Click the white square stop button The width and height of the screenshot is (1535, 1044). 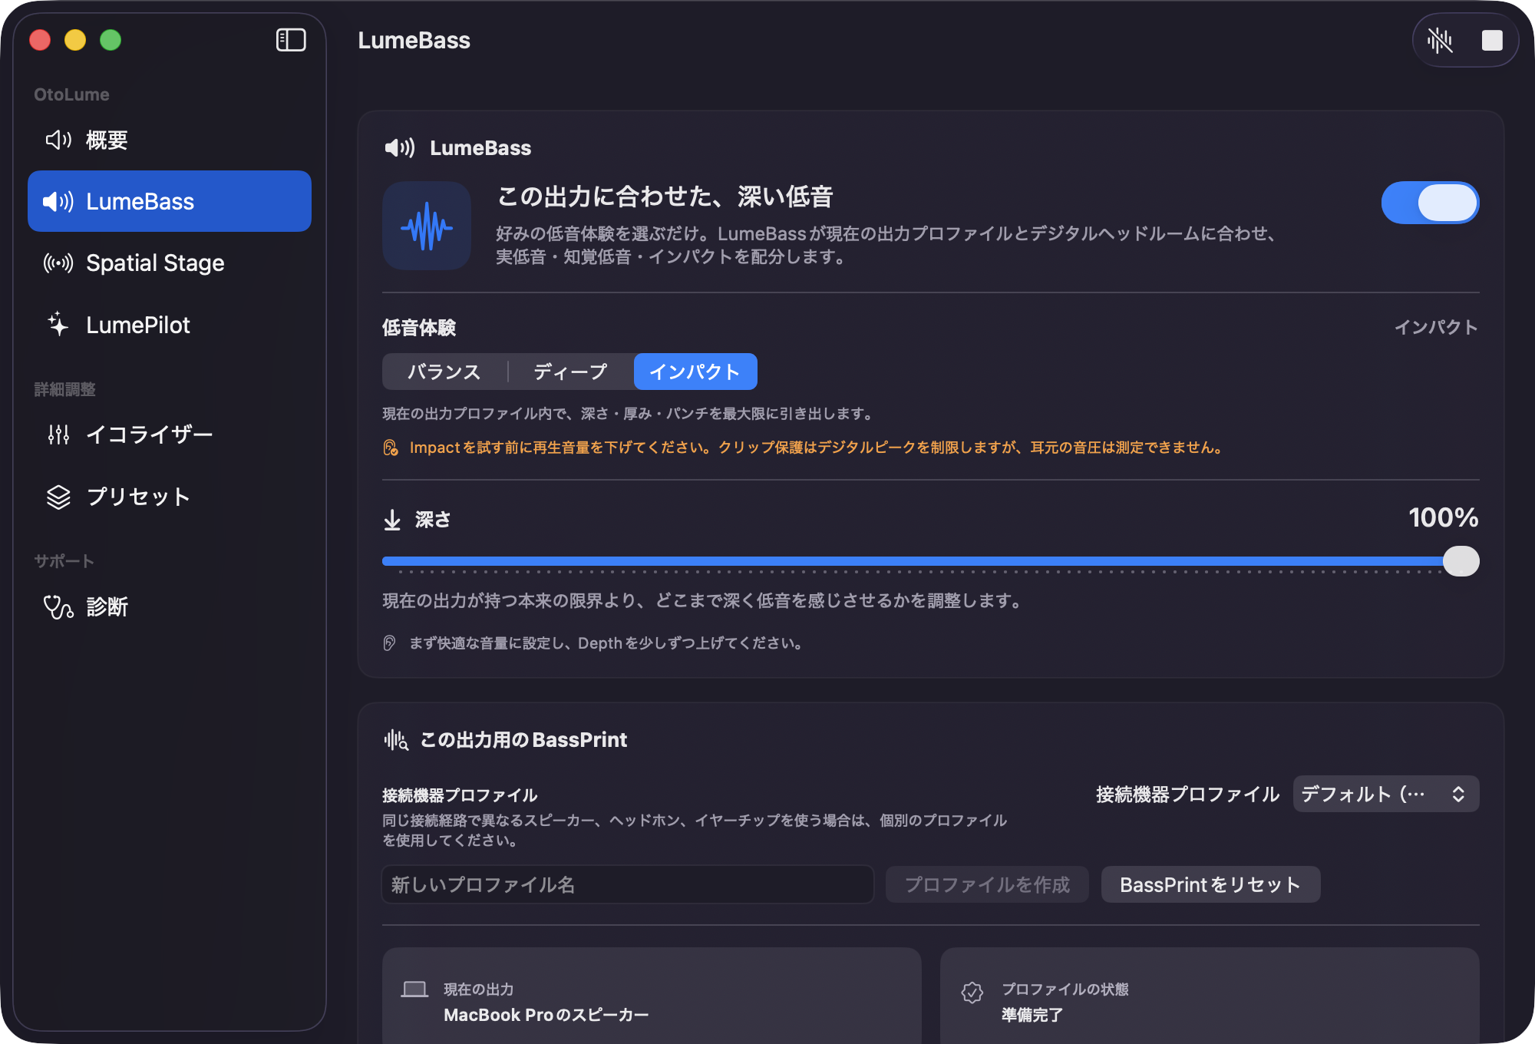click(x=1492, y=41)
